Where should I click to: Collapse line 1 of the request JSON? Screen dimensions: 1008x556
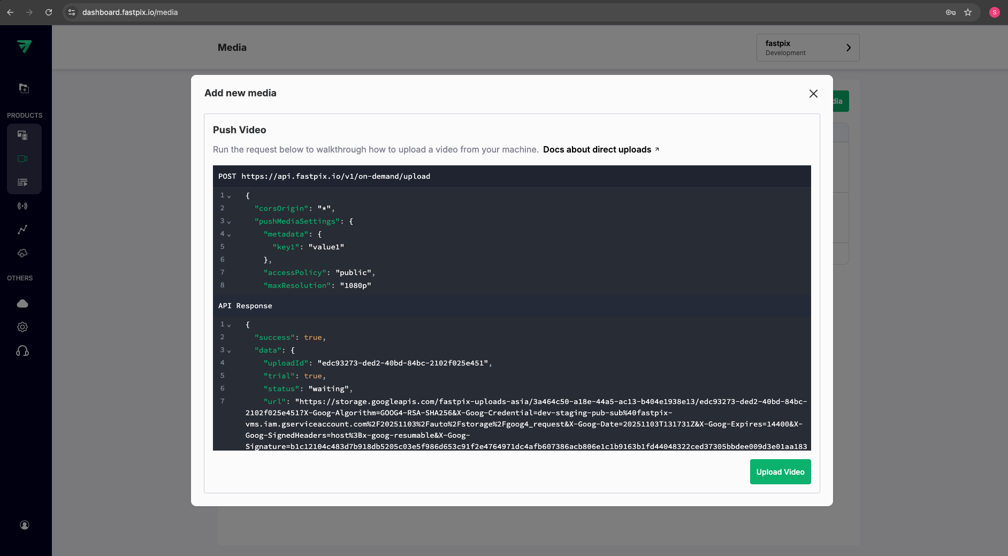point(229,196)
